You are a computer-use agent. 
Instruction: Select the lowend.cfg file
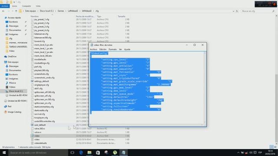pyautogui.click(x=40, y=41)
